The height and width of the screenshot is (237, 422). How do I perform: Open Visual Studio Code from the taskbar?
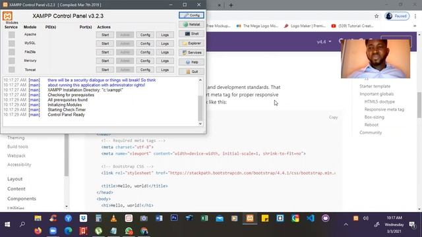(311, 218)
